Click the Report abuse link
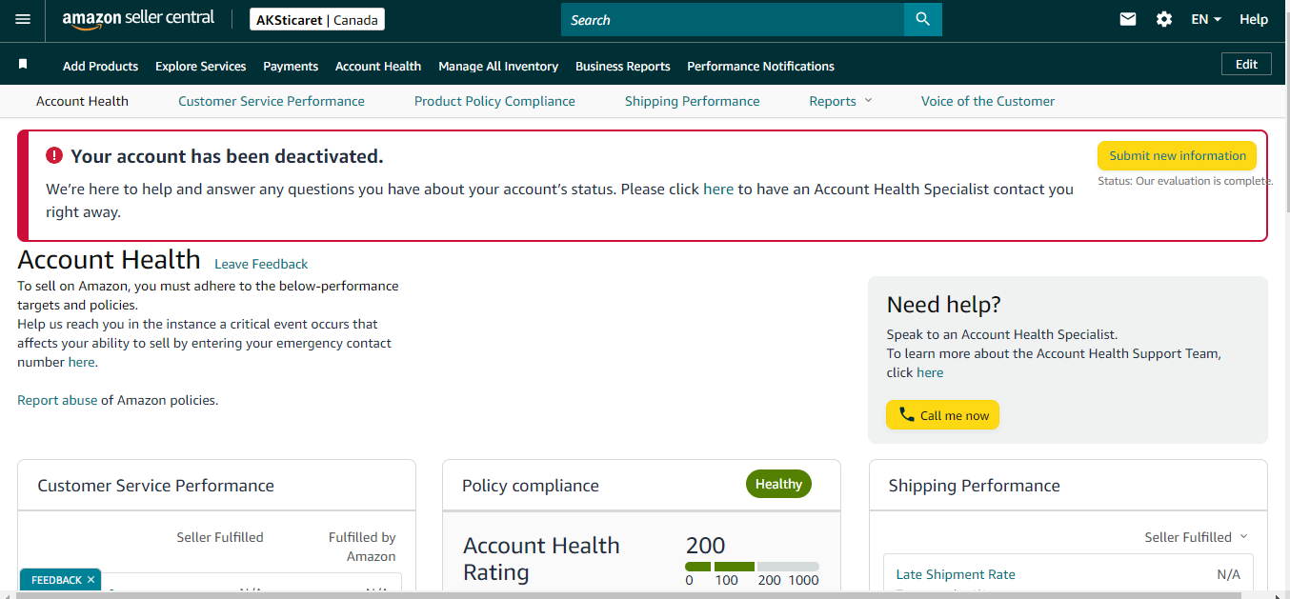1290x599 pixels. point(57,400)
